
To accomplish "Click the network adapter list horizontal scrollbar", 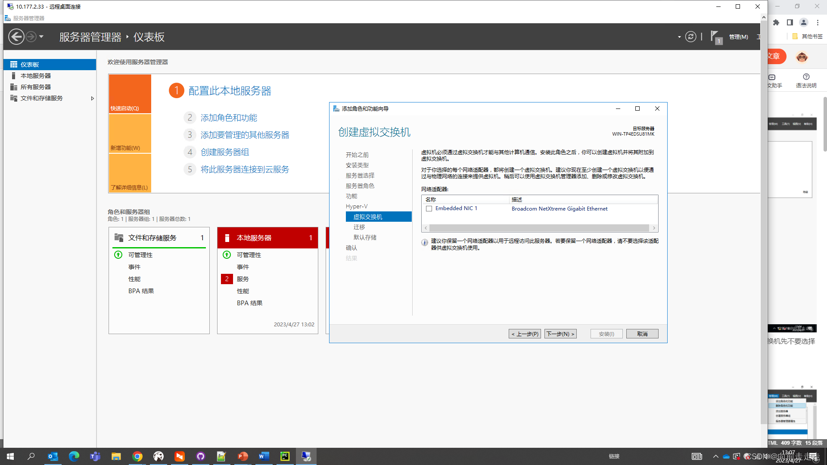I will click(539, 228).
